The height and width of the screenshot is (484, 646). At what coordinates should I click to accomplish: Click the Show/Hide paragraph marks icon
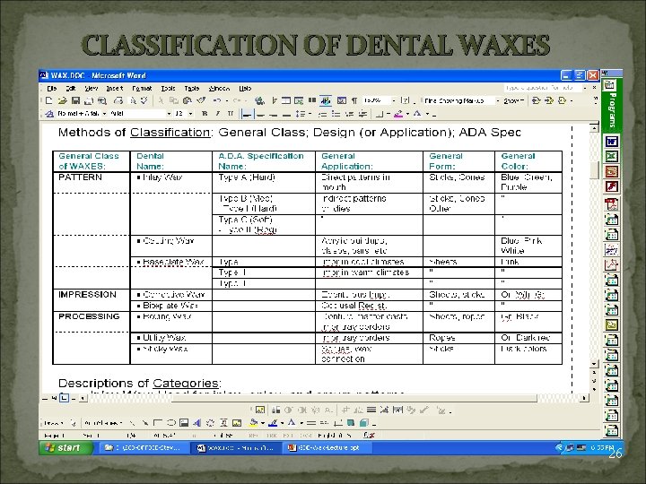point(354,101)
